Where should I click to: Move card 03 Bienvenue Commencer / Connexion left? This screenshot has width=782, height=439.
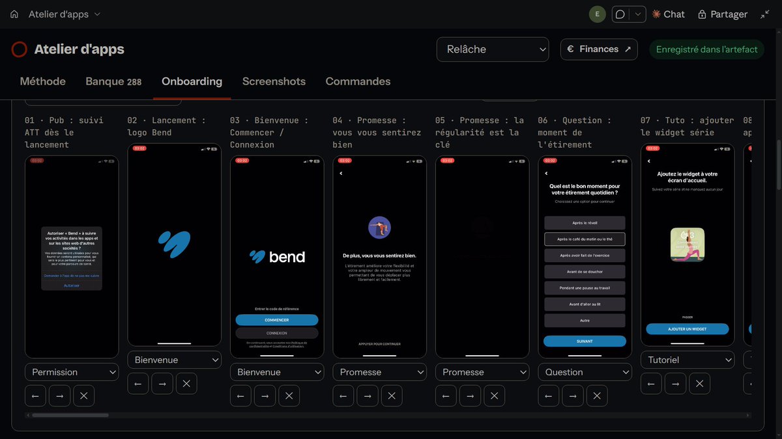[240, 395]
